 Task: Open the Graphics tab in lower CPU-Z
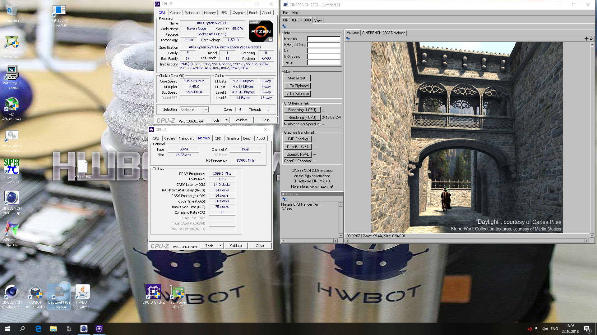pyautogui.click(x=233, y=138)
